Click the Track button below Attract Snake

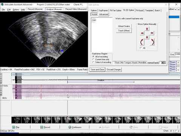pyautogui.click(x=124, y=31)
